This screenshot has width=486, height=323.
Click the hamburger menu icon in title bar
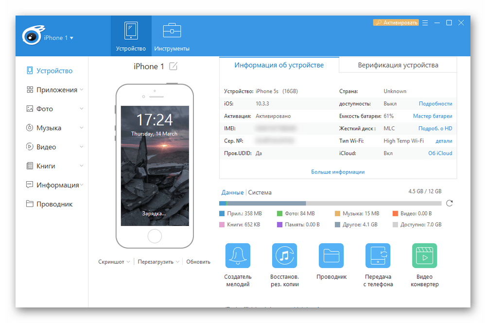click(x=425, y=23)
